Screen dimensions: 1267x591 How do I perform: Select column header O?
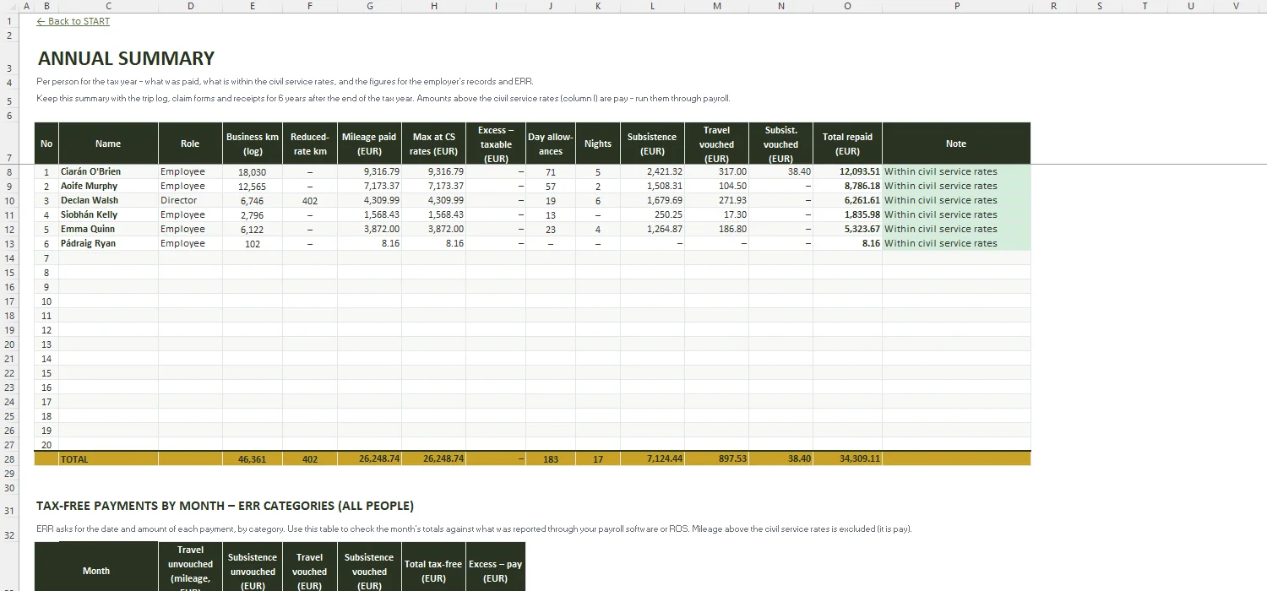pos(847,6)
